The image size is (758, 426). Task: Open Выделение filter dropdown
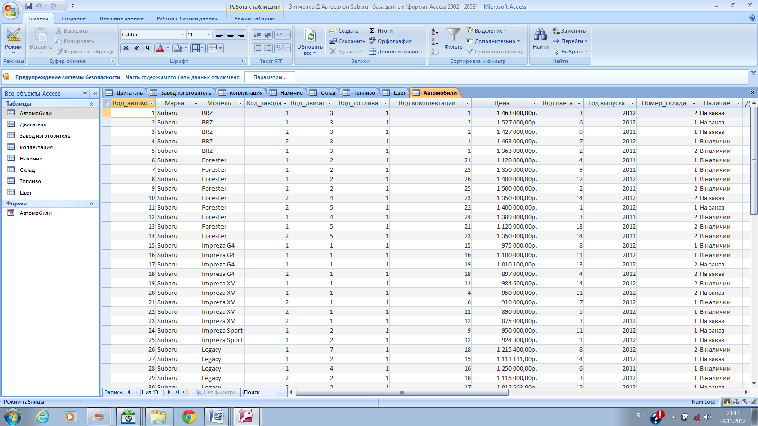click(487, 31)
